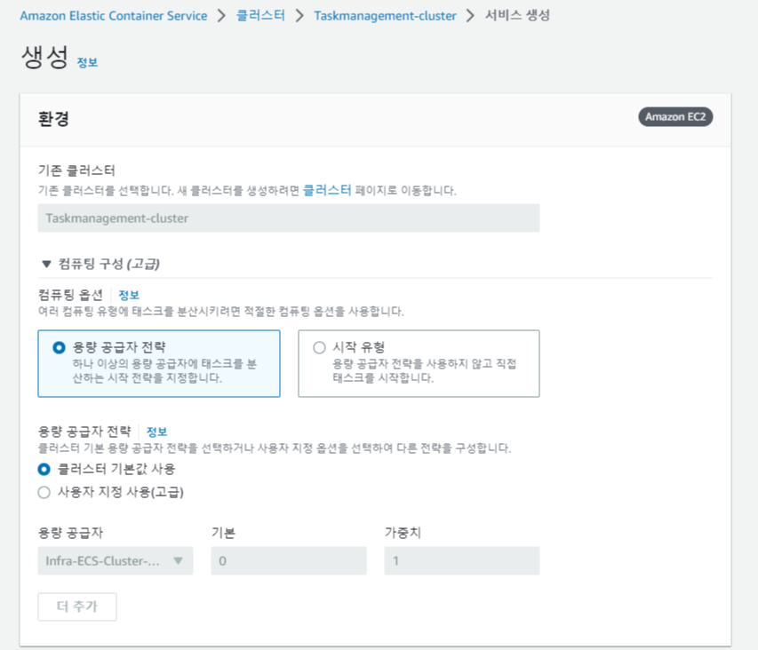758x650 pixels.
Task: Click the 컴퓨팅 옵션 label
Action: 70,295
